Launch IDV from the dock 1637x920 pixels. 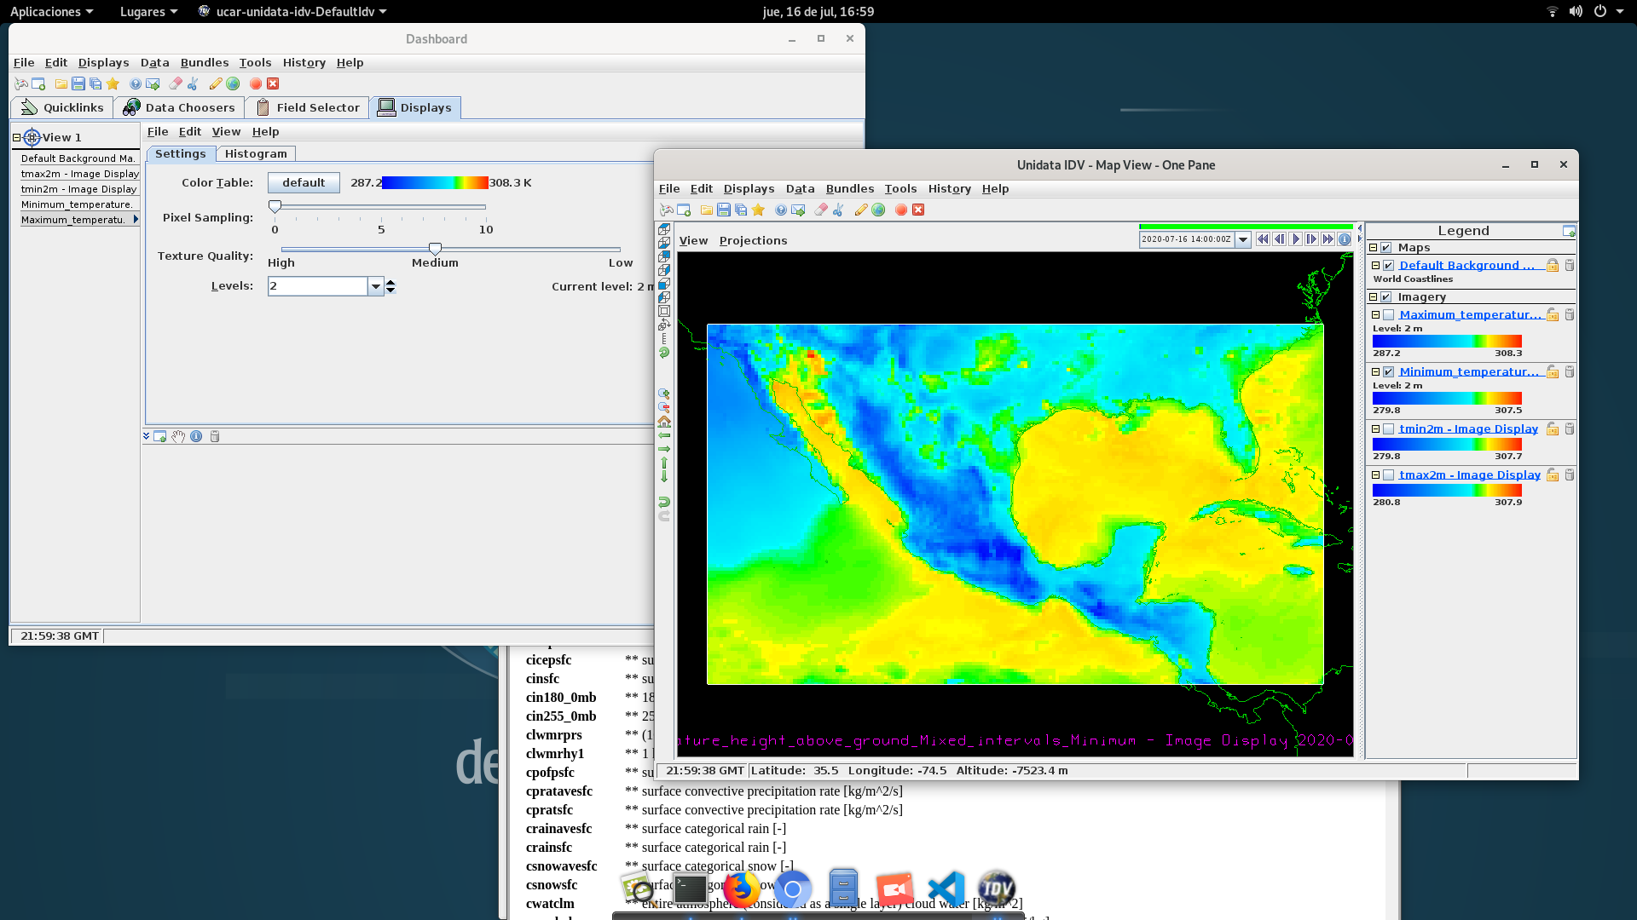click(996, 889)
